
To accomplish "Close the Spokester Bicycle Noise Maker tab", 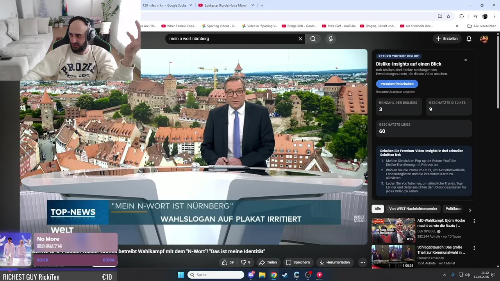I will point(252,5).
